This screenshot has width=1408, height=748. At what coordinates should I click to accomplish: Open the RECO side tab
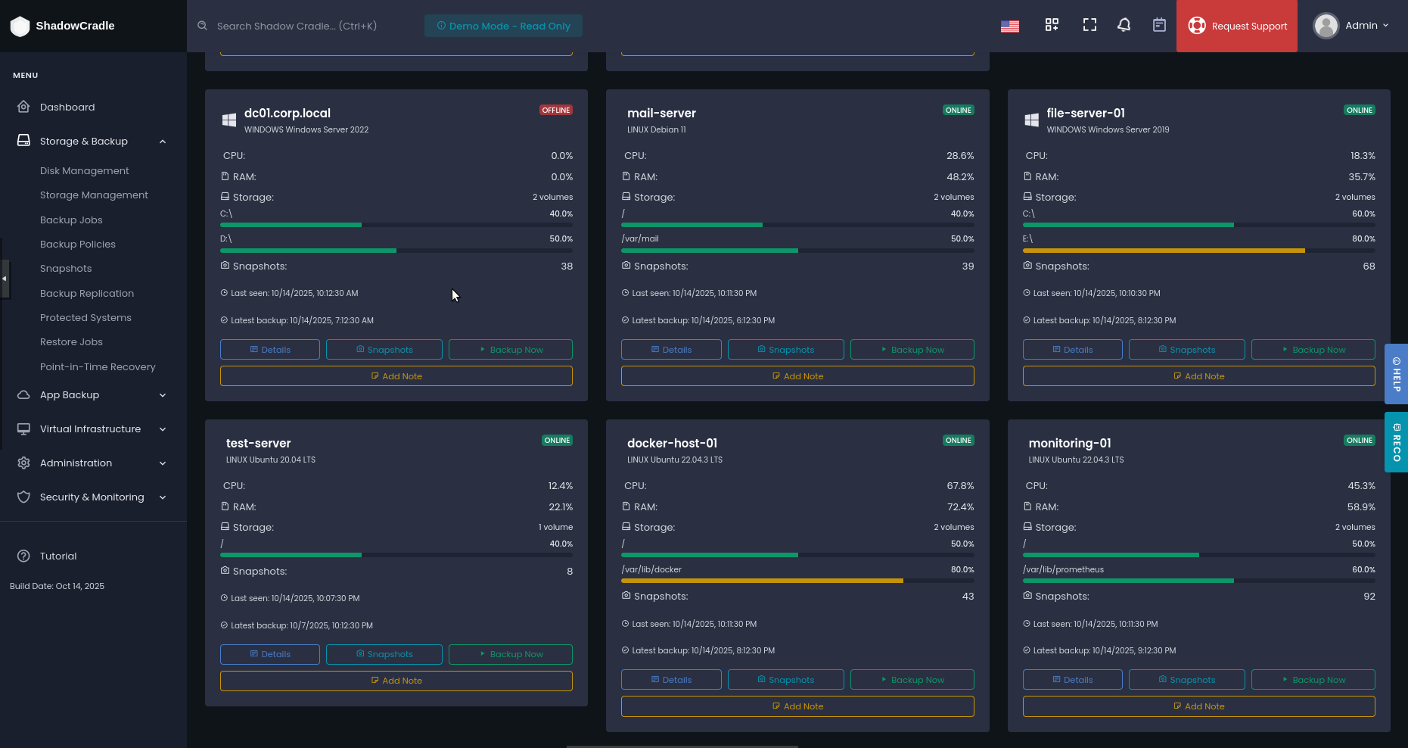pos(1397,442)
